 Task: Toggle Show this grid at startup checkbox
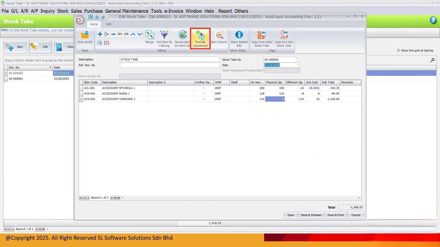point(398,51)
